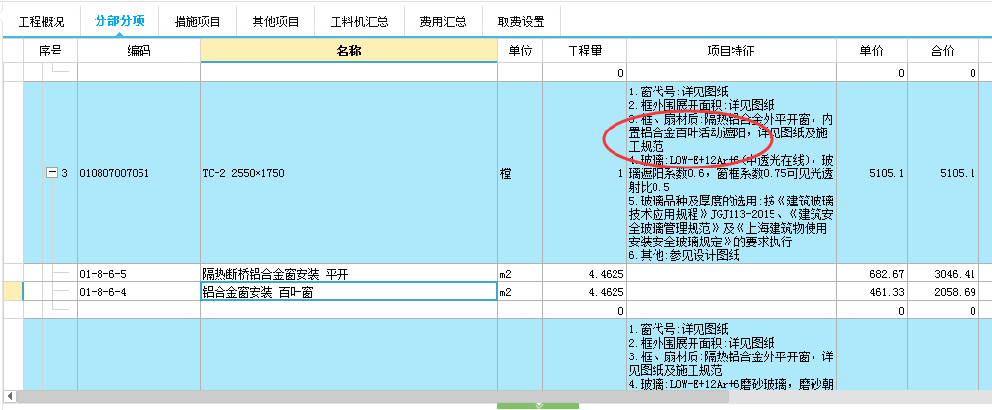Select unit m2 in 01-8-6-5 row

coord(520,275)
